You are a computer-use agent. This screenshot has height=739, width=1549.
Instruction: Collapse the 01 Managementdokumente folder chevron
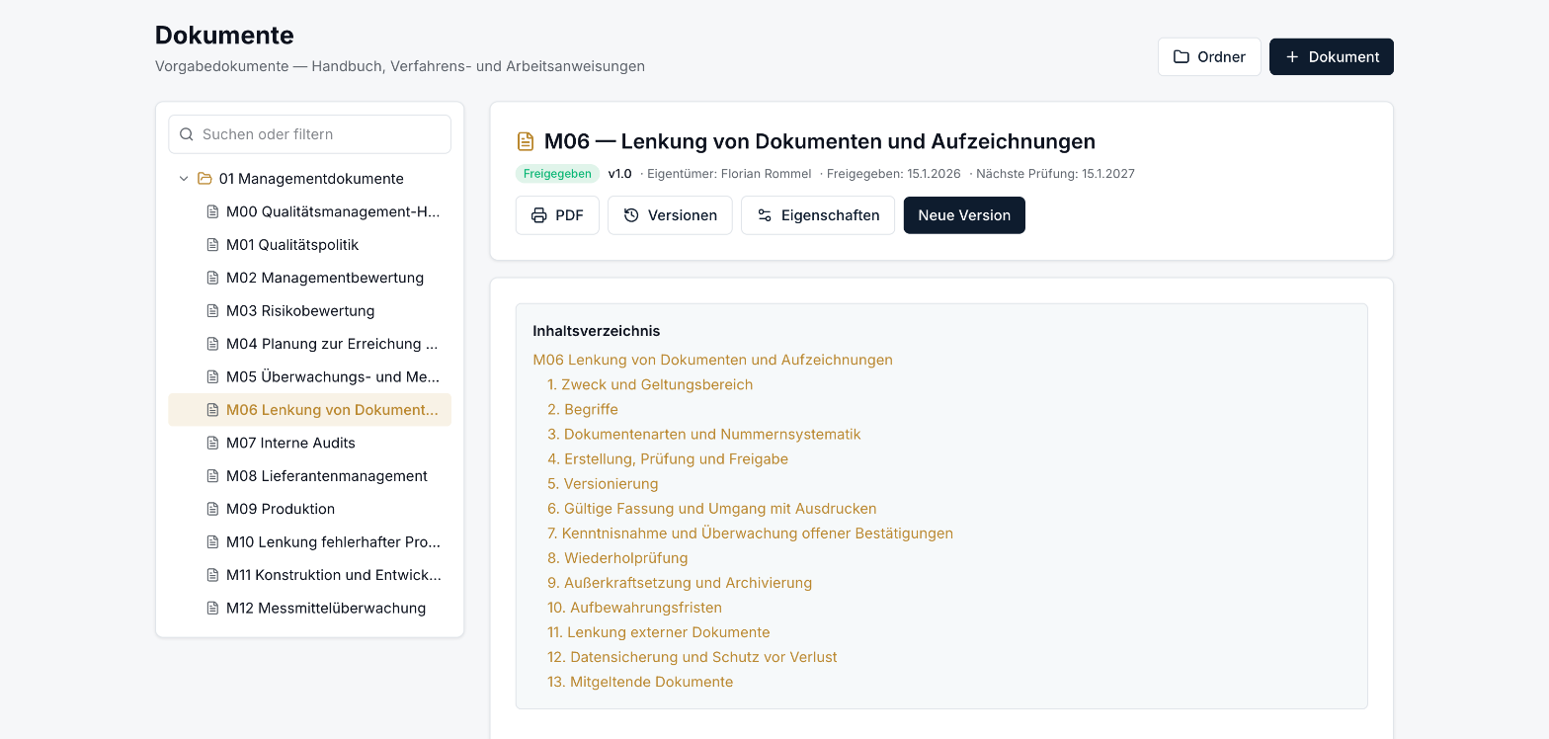[x=184, y=179]
